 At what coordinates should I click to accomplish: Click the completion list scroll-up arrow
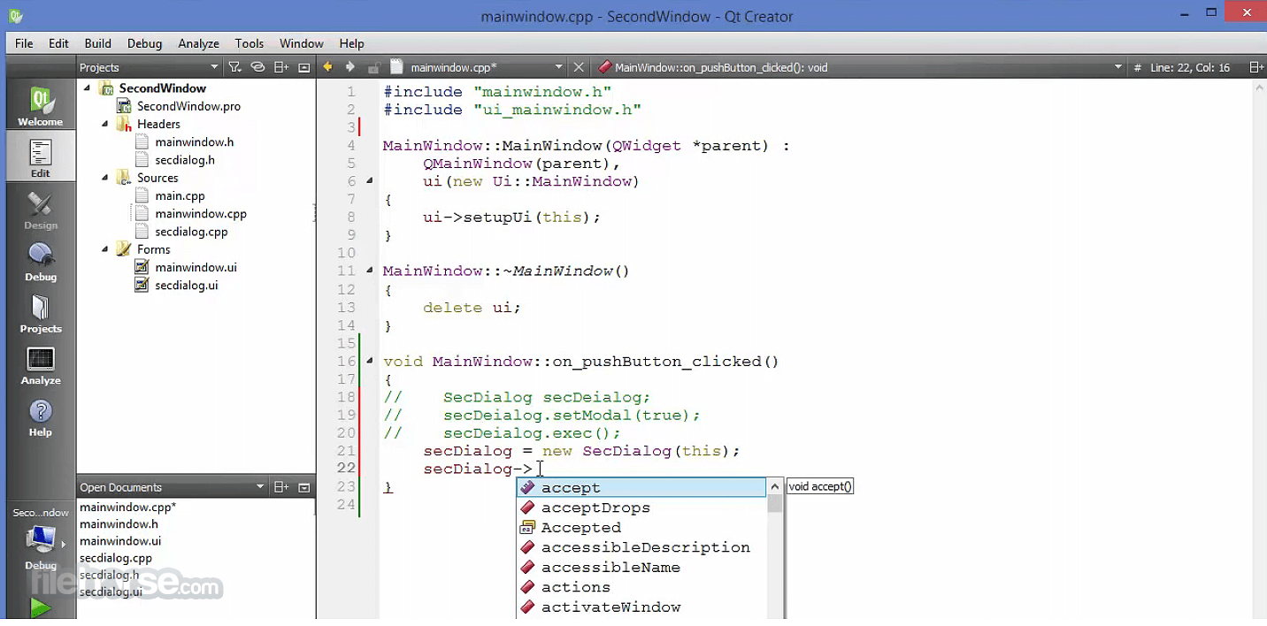tap(775, 486)
